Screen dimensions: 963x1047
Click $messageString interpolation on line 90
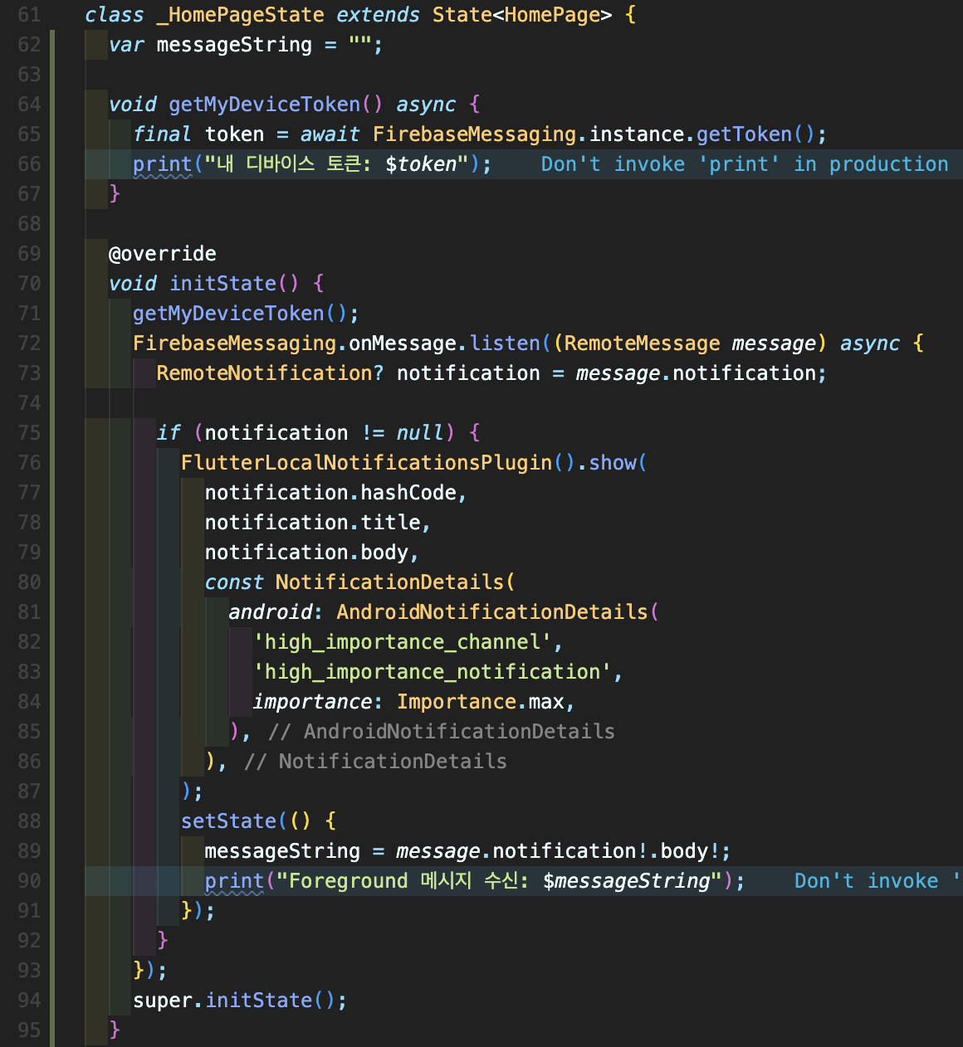(x=627, y=881)
